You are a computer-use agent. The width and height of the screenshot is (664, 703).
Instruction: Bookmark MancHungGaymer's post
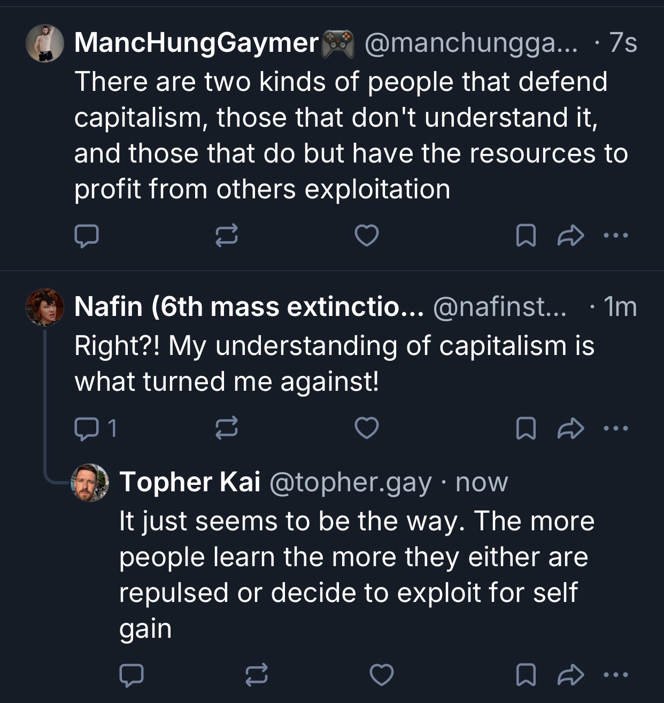526,236
